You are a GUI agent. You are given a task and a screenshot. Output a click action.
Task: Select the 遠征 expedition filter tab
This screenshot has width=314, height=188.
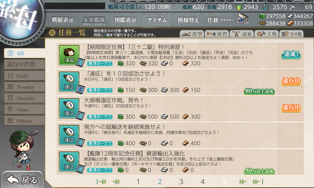(x=242, y=34)
